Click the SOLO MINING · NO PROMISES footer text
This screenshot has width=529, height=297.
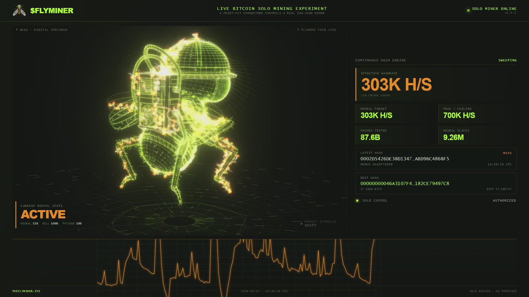click(493, 291)
